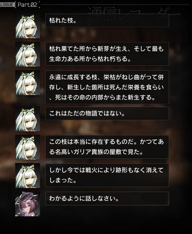This screenshot has width=192, height=234.
Task: Select the しかし今では戦火により dialogue box
Action: click(x=107, y=175)
